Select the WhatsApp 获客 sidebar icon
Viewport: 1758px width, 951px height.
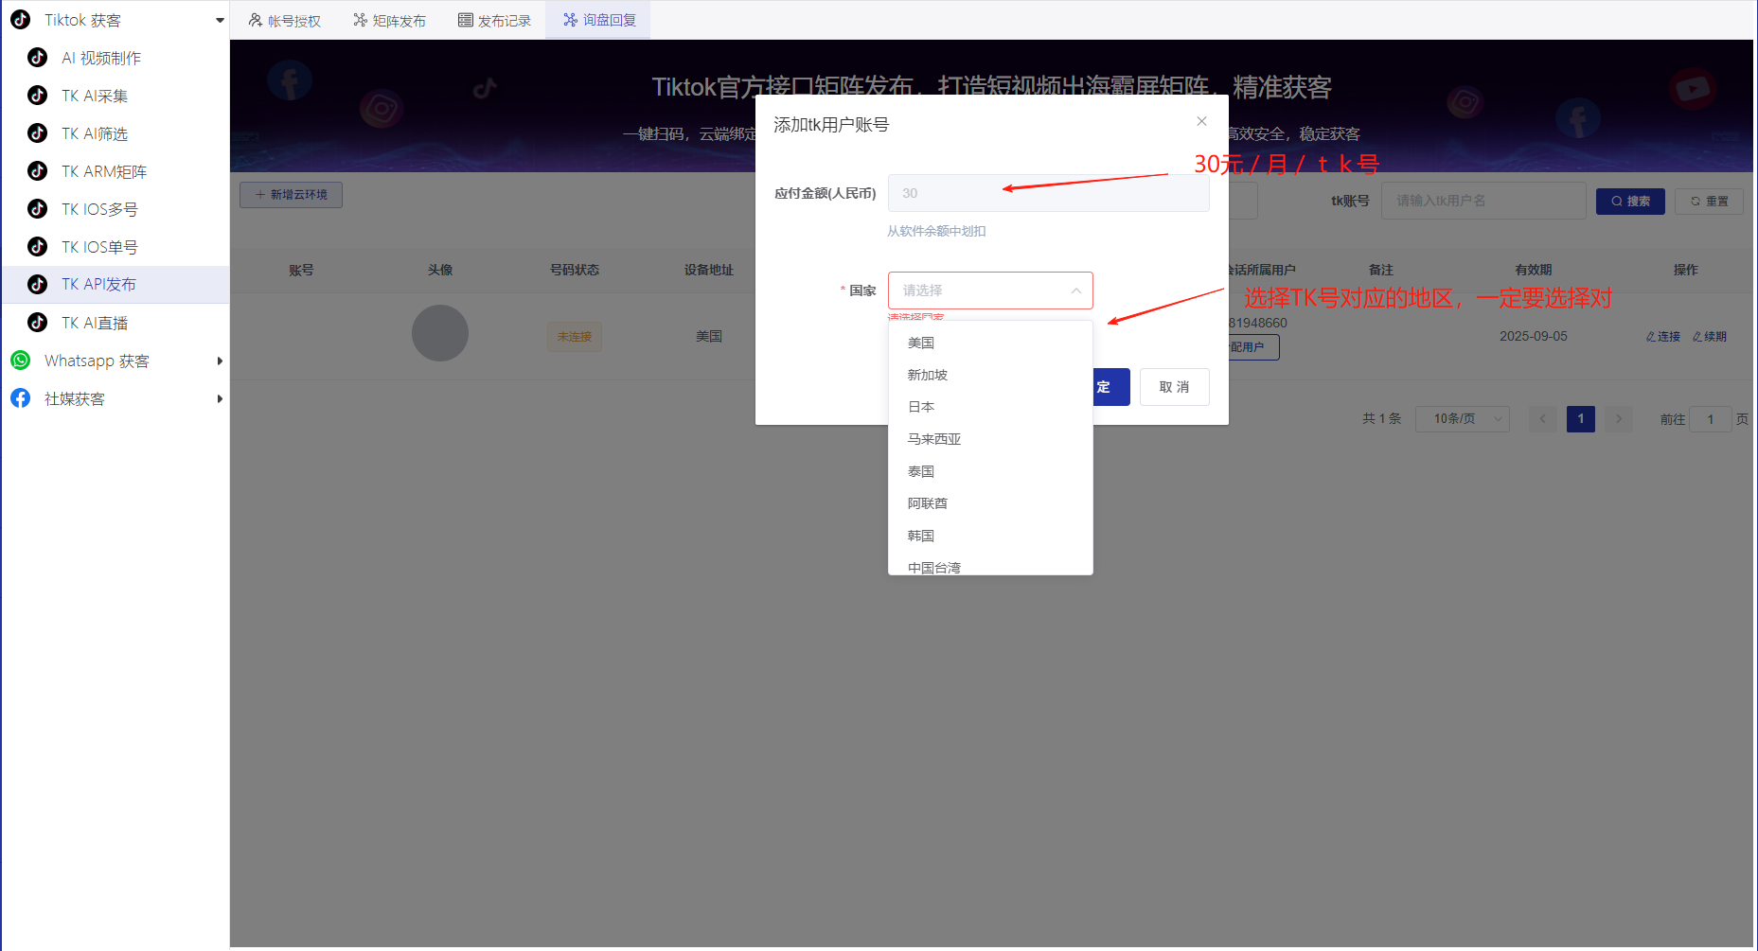click(x=20, y=361)
